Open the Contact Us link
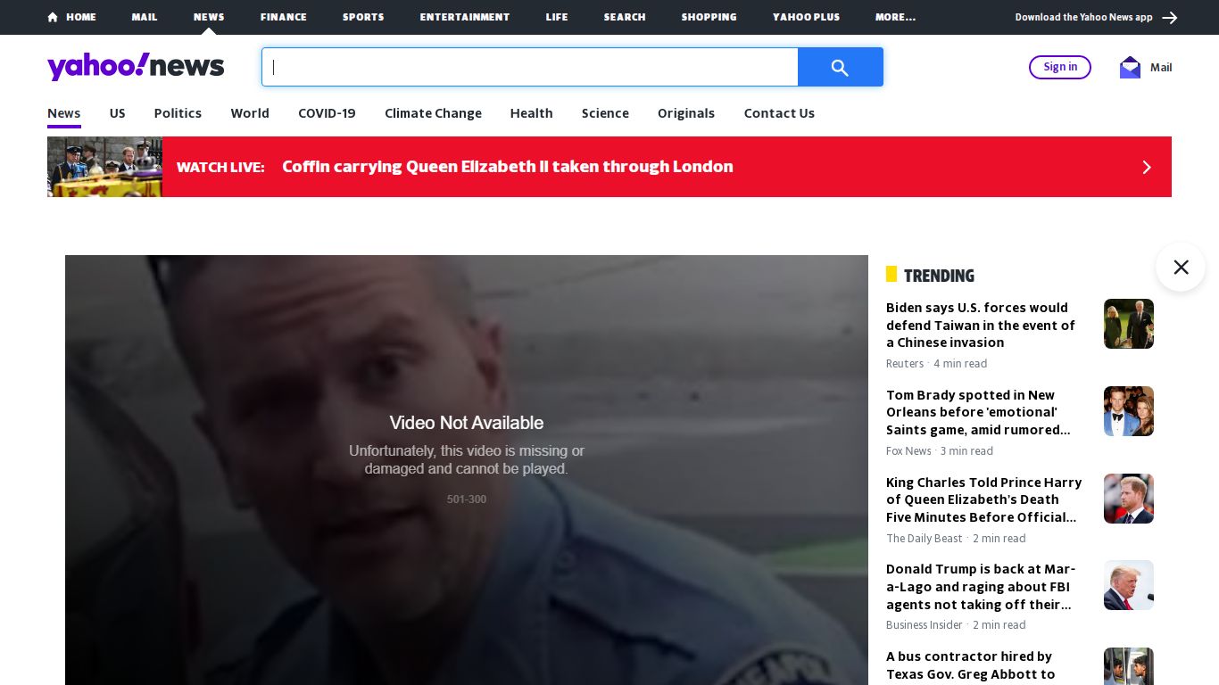 779,113
